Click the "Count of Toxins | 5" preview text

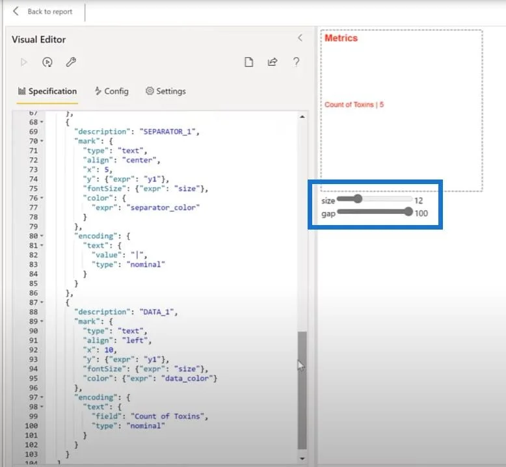[354, 105]
